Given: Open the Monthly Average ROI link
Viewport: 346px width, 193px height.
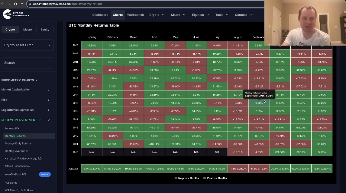Looking at the screenshot, I should (x=18, y=151).
